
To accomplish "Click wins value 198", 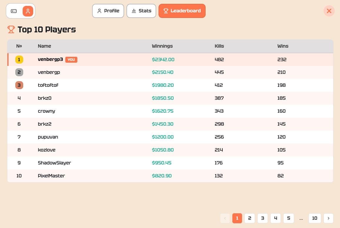I will (x=281, y=85).
